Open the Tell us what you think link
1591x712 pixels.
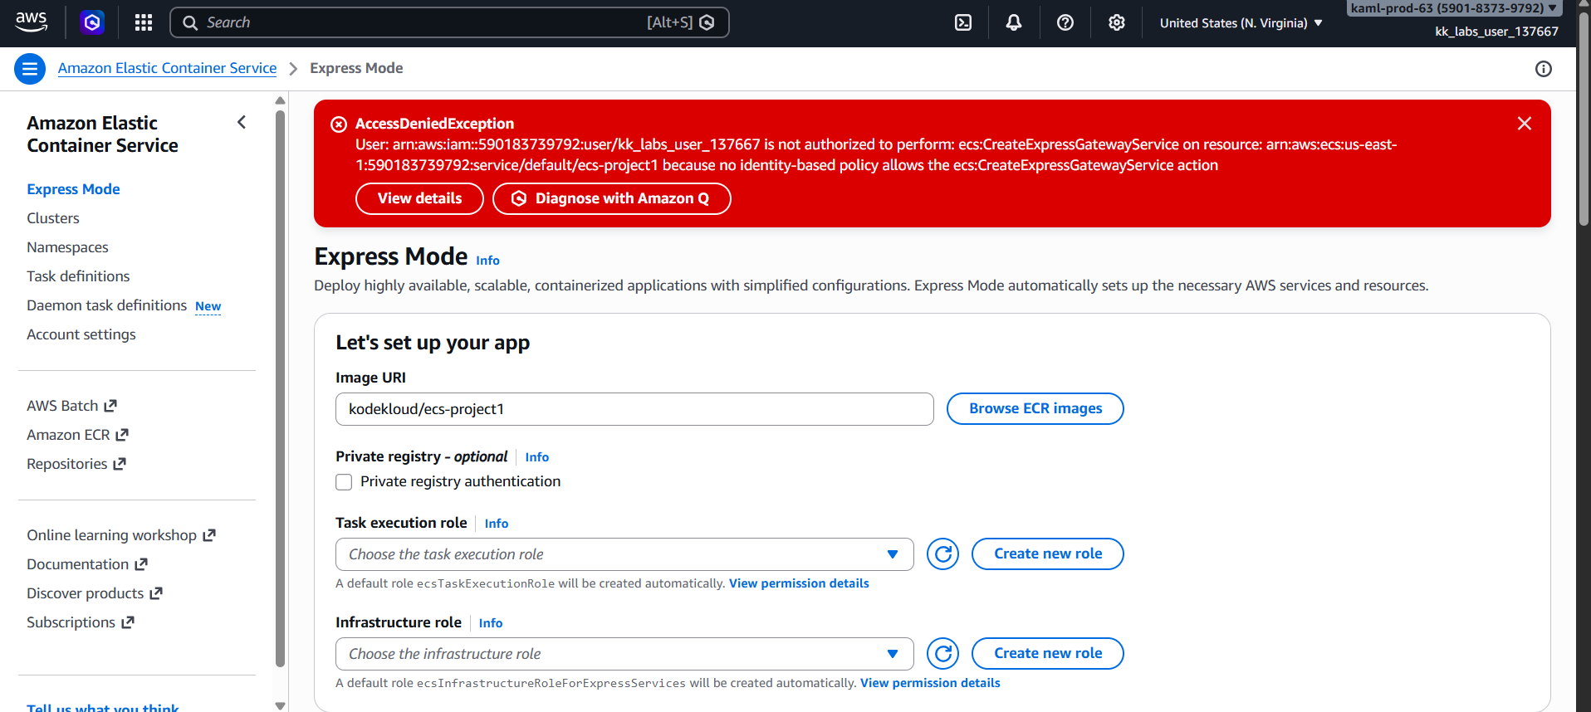coord(103,708)
